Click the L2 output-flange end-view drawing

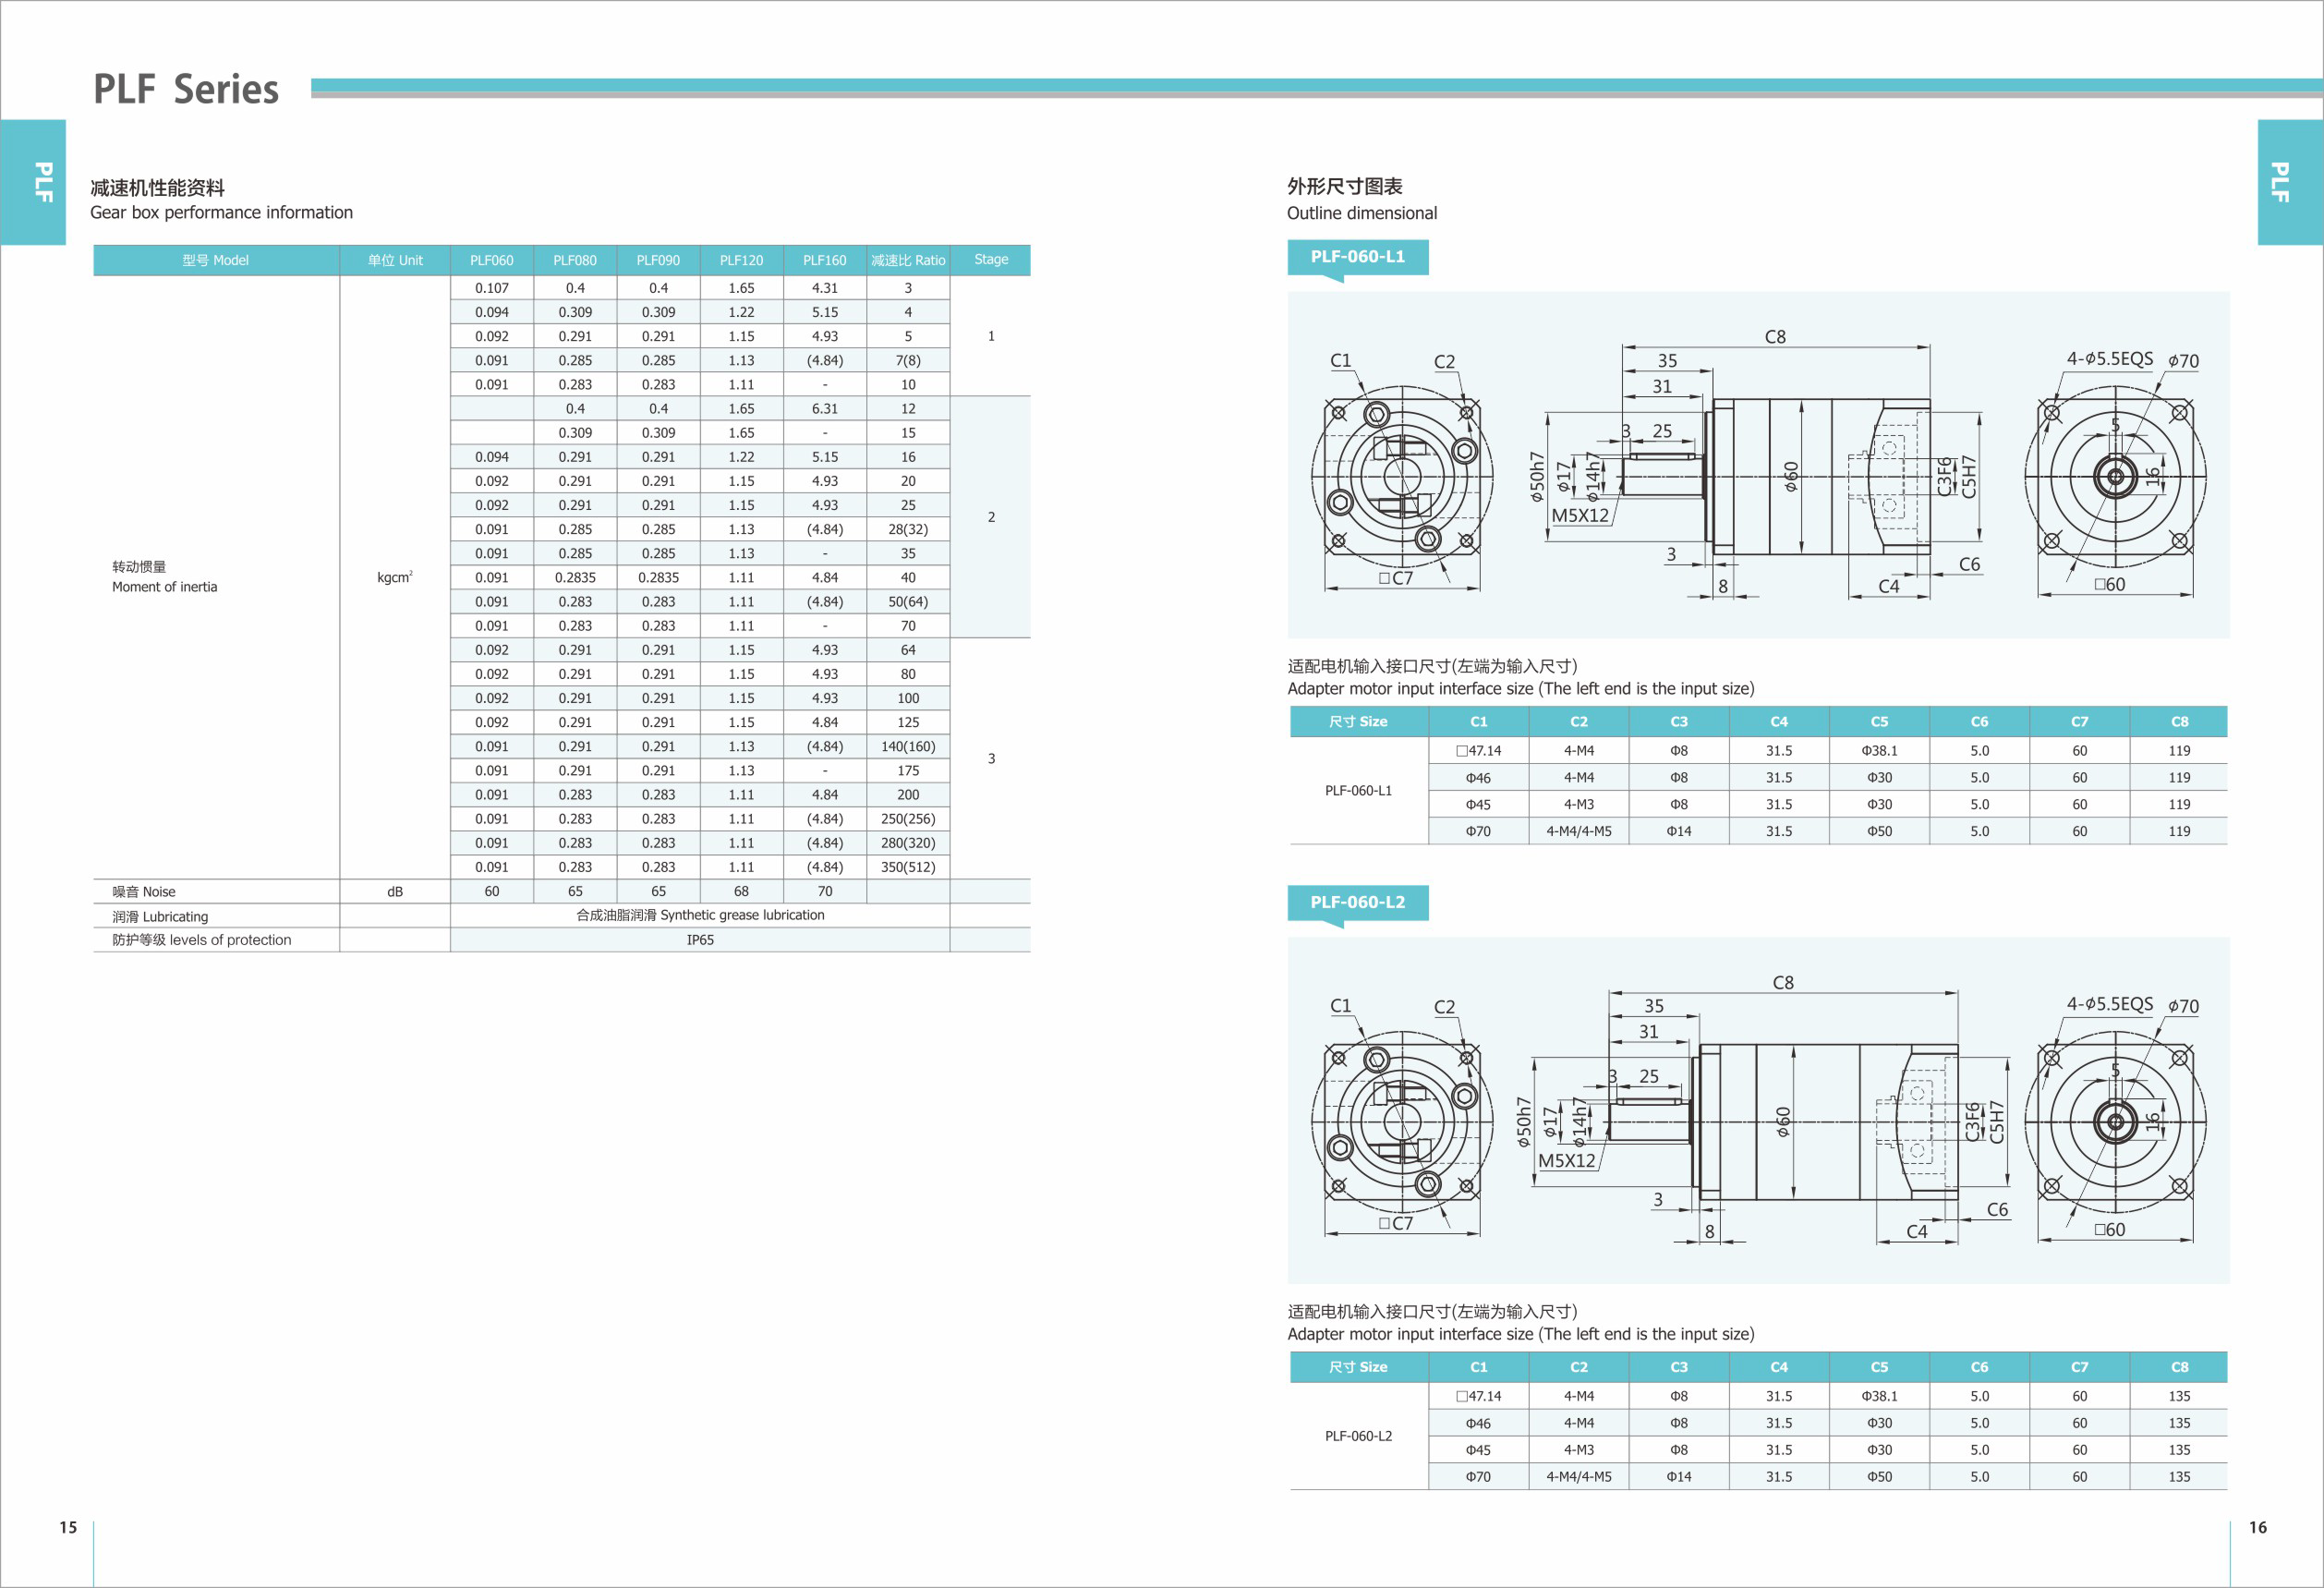(2115, 1122)
